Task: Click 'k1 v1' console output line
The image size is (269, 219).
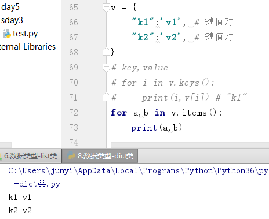Action: point(20,198)
